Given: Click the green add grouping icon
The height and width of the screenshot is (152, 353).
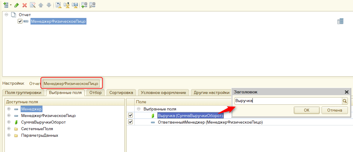Looking at the screenshot, I should point(5,5).
